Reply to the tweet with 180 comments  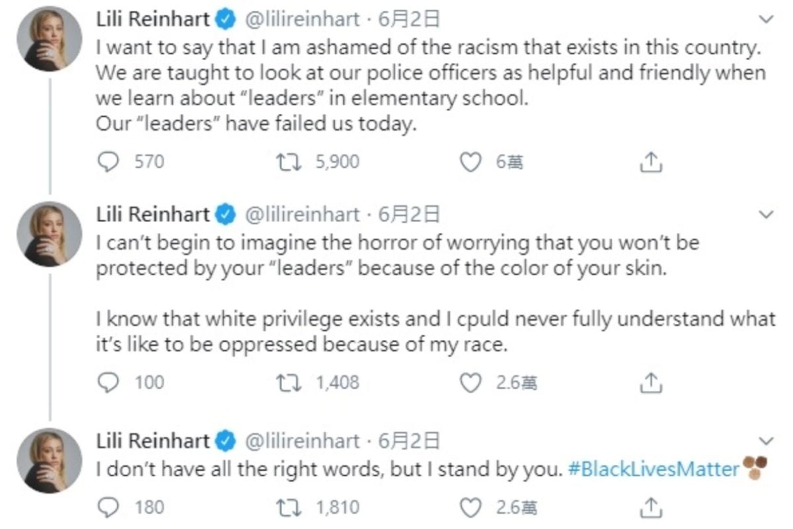click(x=107, y=508)
